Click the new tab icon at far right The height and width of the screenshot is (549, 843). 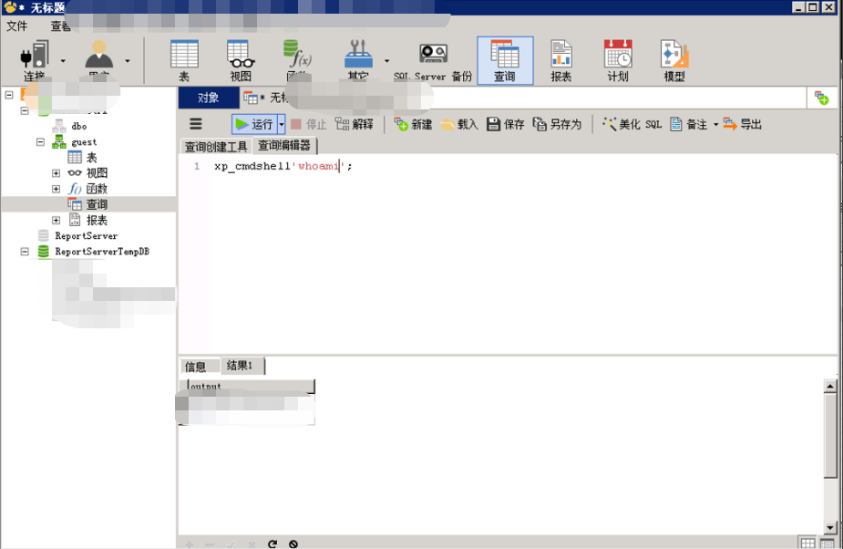pos(821,98)
